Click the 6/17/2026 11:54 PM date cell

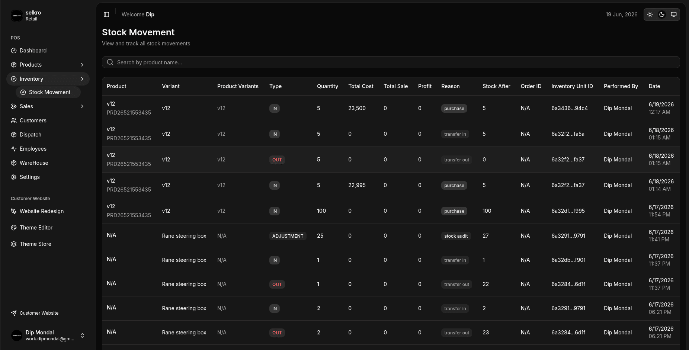tap(661, 211)
